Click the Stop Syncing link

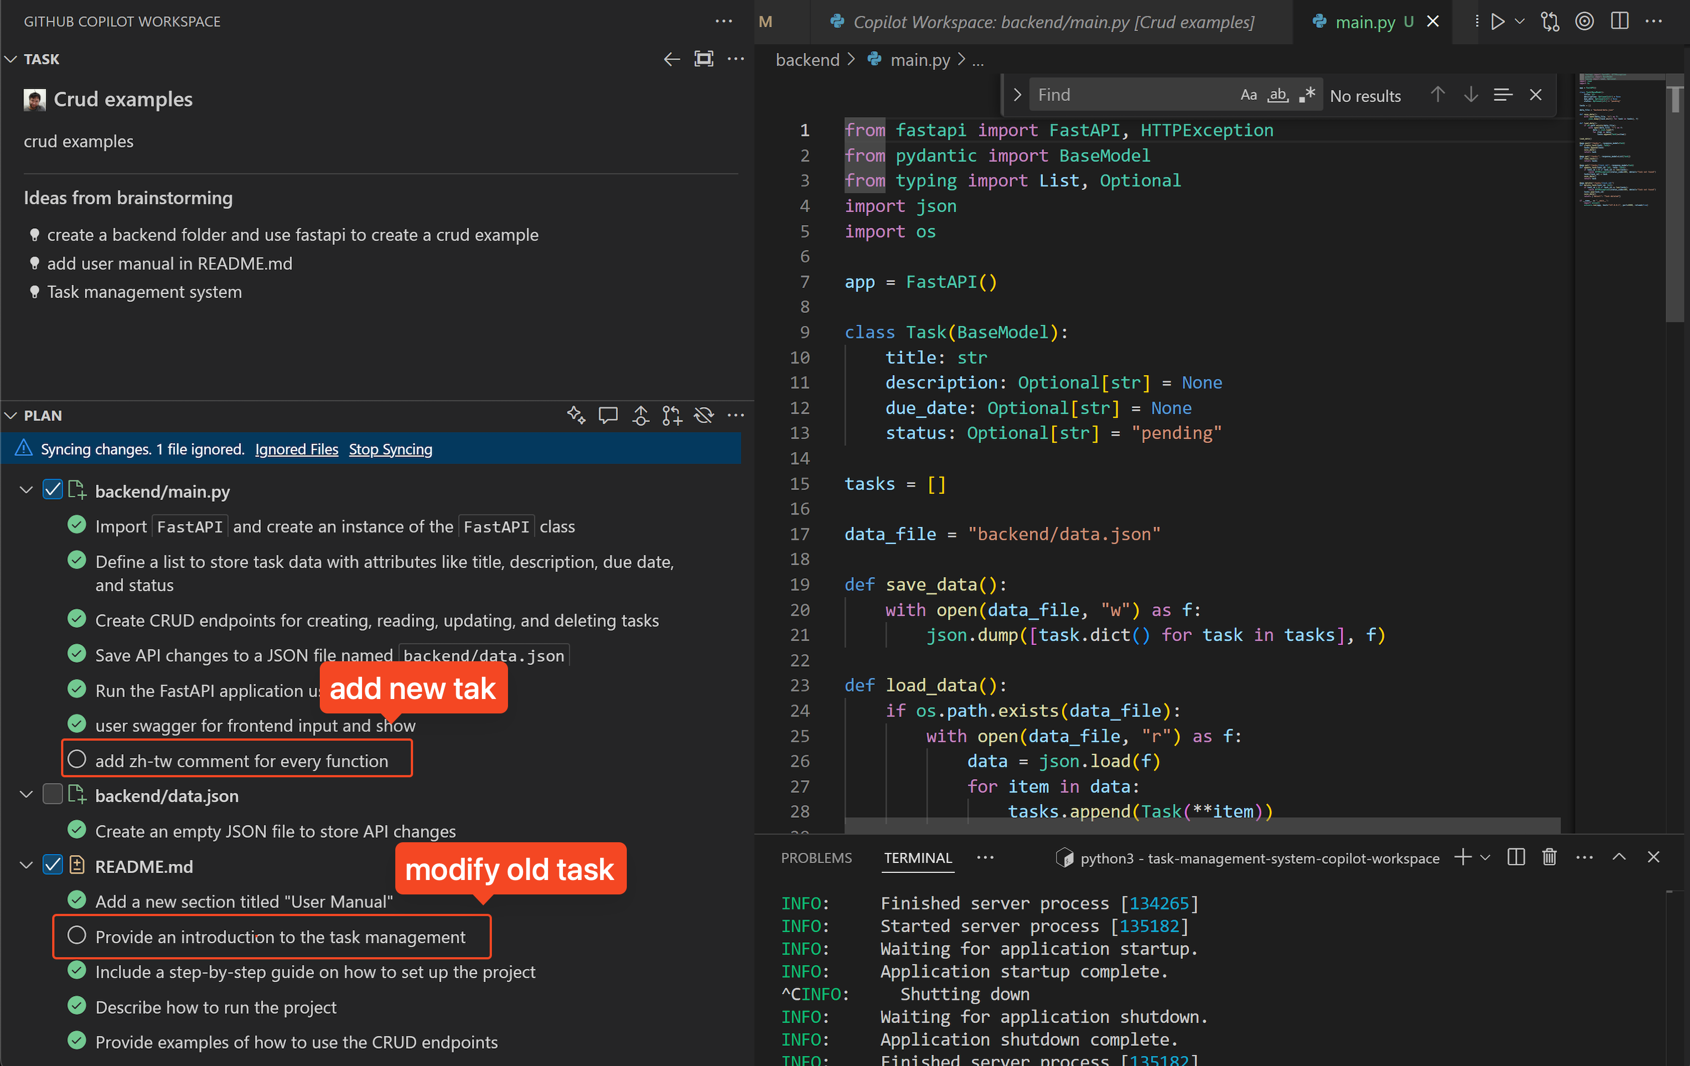[390, 449]
